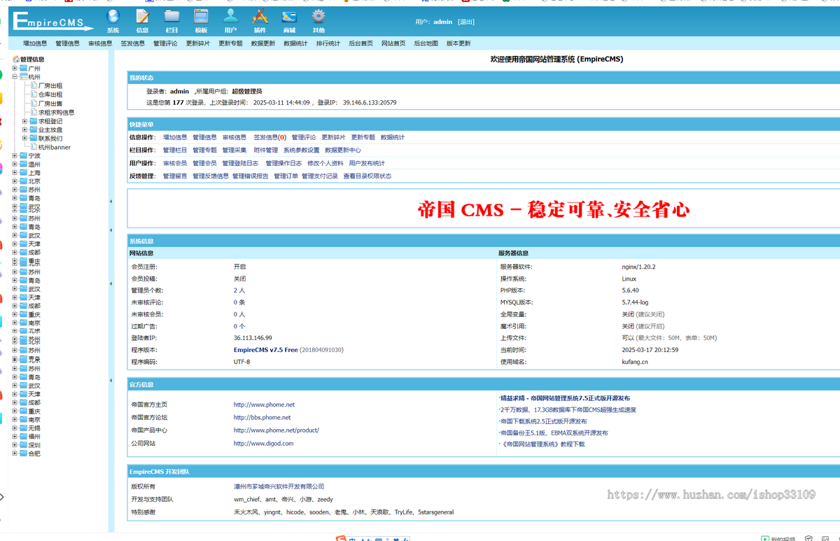Open 后台首页 in the top navigation bar
Screen dimensions: 840x541
tap(360, 43)
